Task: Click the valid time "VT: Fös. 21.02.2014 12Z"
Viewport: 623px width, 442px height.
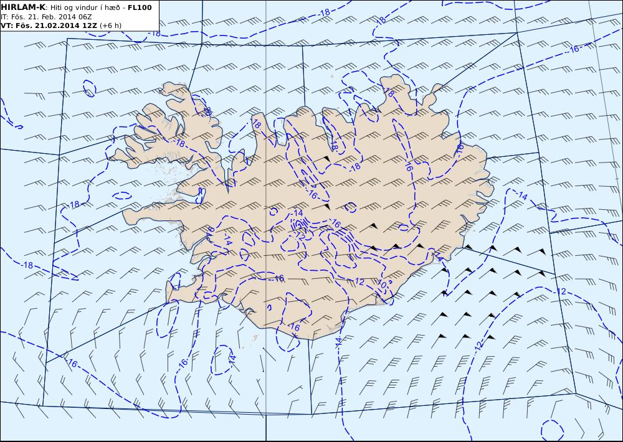Action: point(49,26)
